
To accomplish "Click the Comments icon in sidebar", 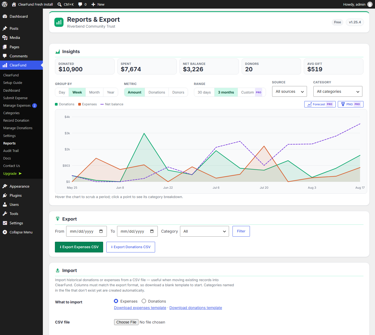I will (x=5, y=56).
